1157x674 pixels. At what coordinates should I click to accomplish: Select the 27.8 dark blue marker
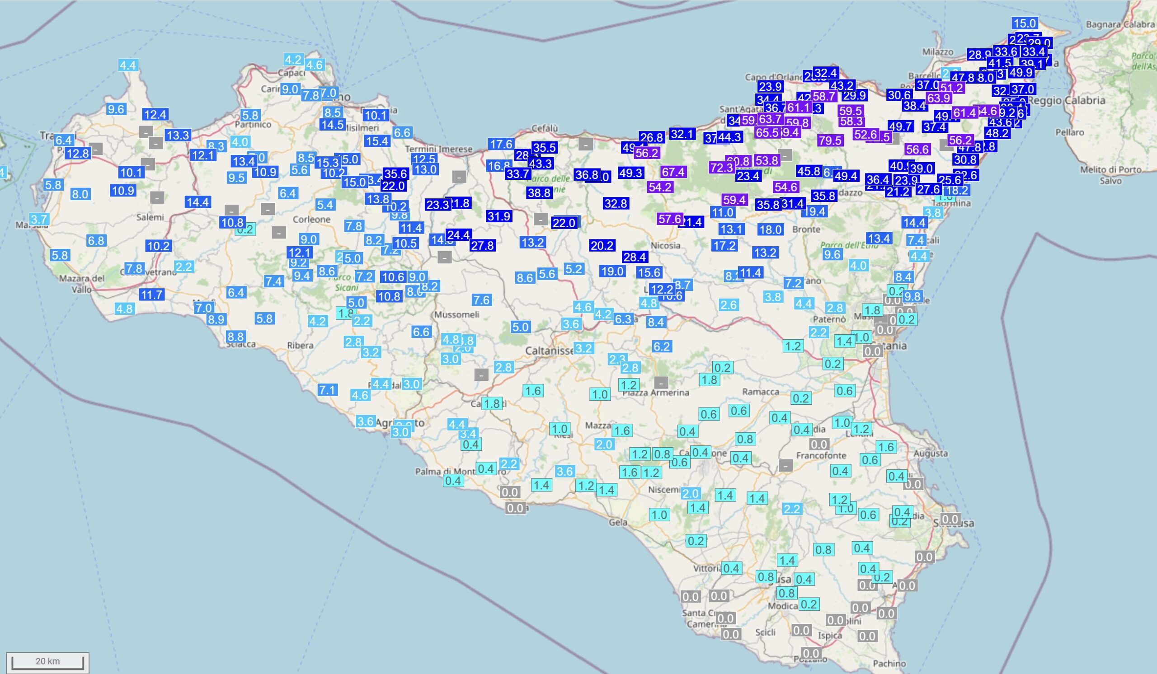point(483,245)
